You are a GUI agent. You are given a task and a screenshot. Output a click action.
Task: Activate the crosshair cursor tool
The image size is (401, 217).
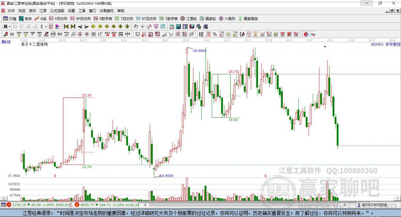[143, 26]
